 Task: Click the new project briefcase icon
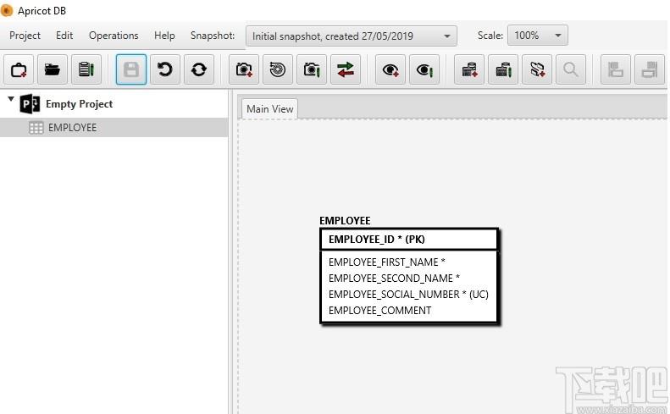[x=19, y=69]
